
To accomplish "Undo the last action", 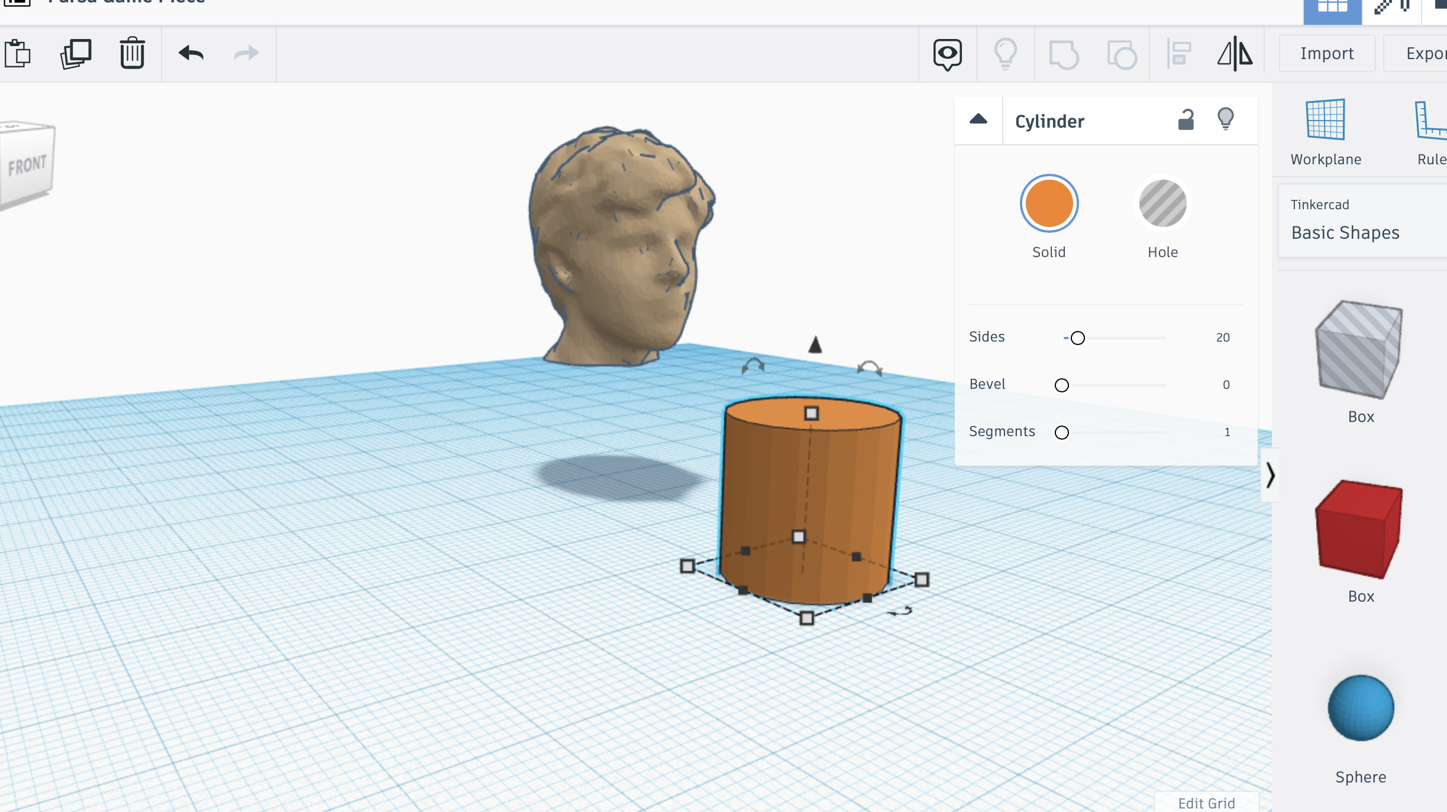I will pos(191,54).
